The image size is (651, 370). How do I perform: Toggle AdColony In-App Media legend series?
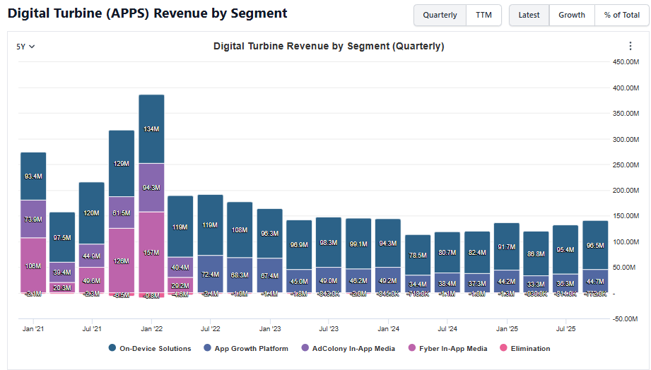348,348
